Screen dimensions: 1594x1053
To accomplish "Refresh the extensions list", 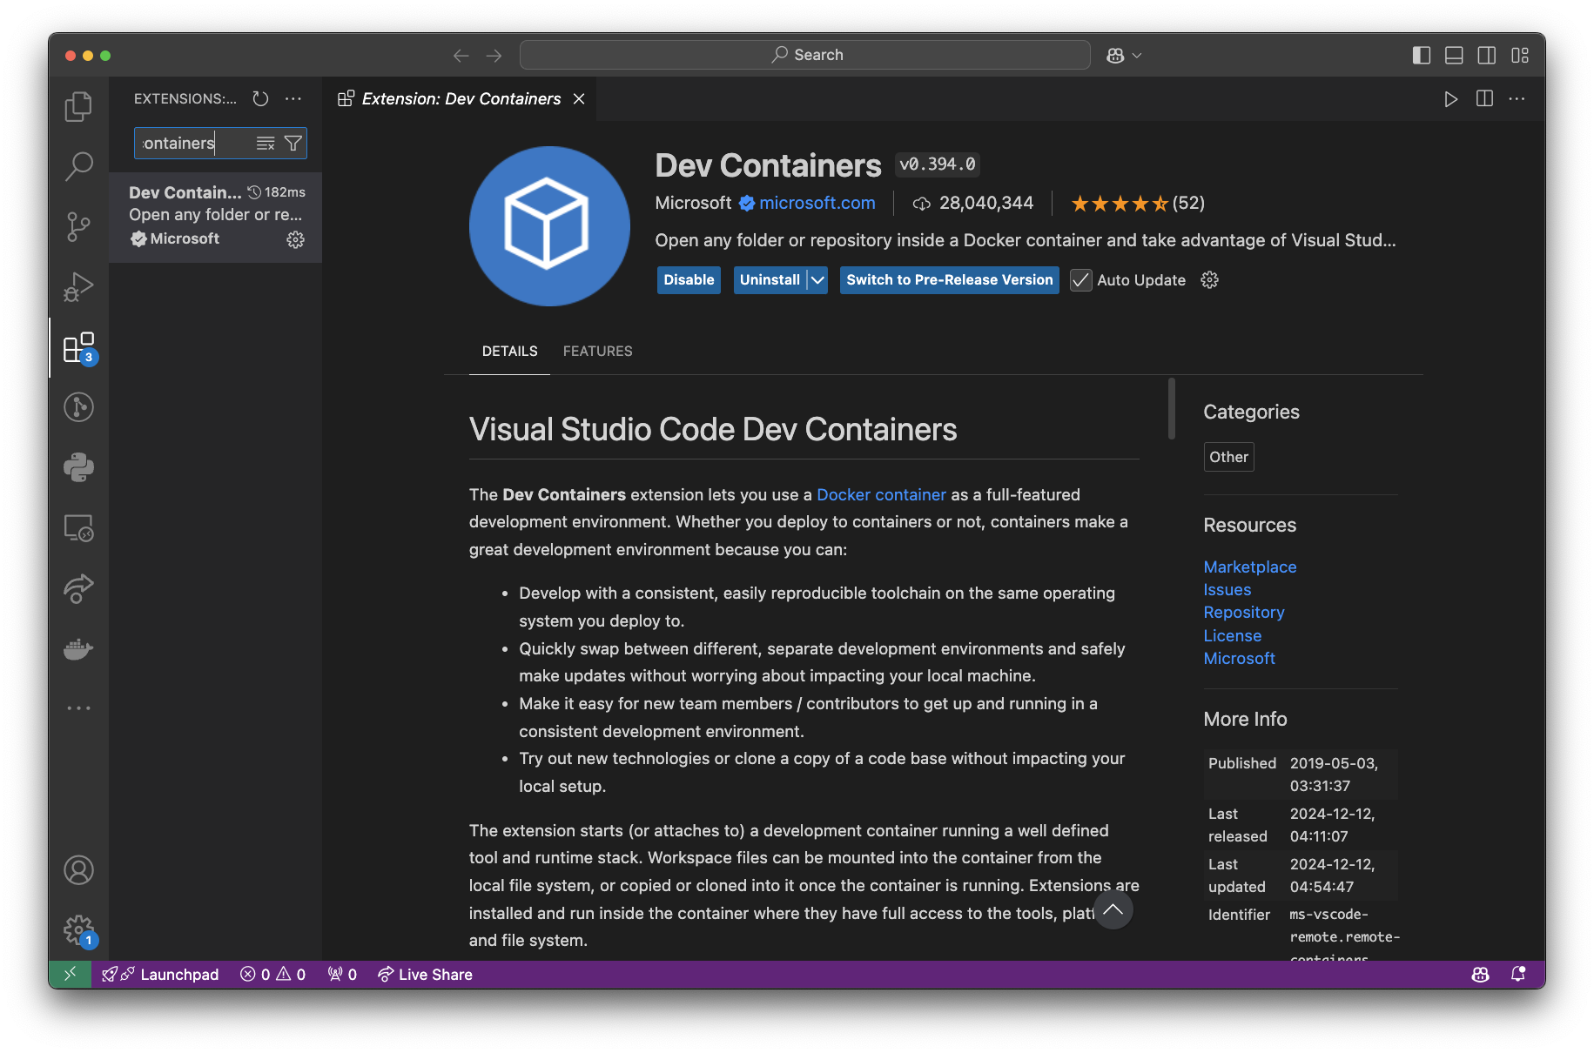I will coord(260,98).
